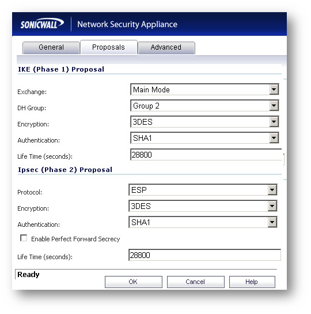This screenshot has height=314, width=311.
Task: Enable Perfect Forward Secrecy checkbox
Action: coord(24,238)
